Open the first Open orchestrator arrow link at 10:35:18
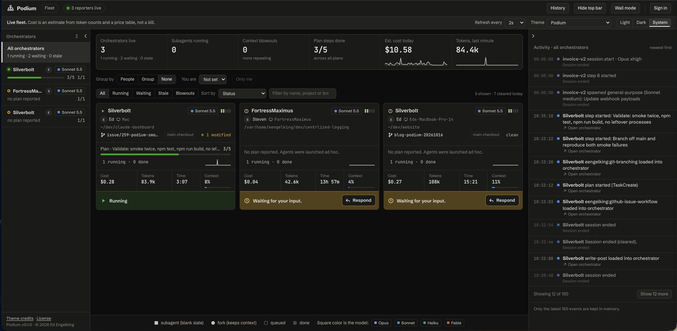The width and height of the screenshot is (677, 331). click(x=582, y=128)
